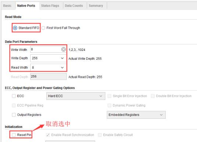Screen dimensions: 197x142
Task: Select the Standard FIFO radio button
Action: pyautogui.click(x=15, y=28)
